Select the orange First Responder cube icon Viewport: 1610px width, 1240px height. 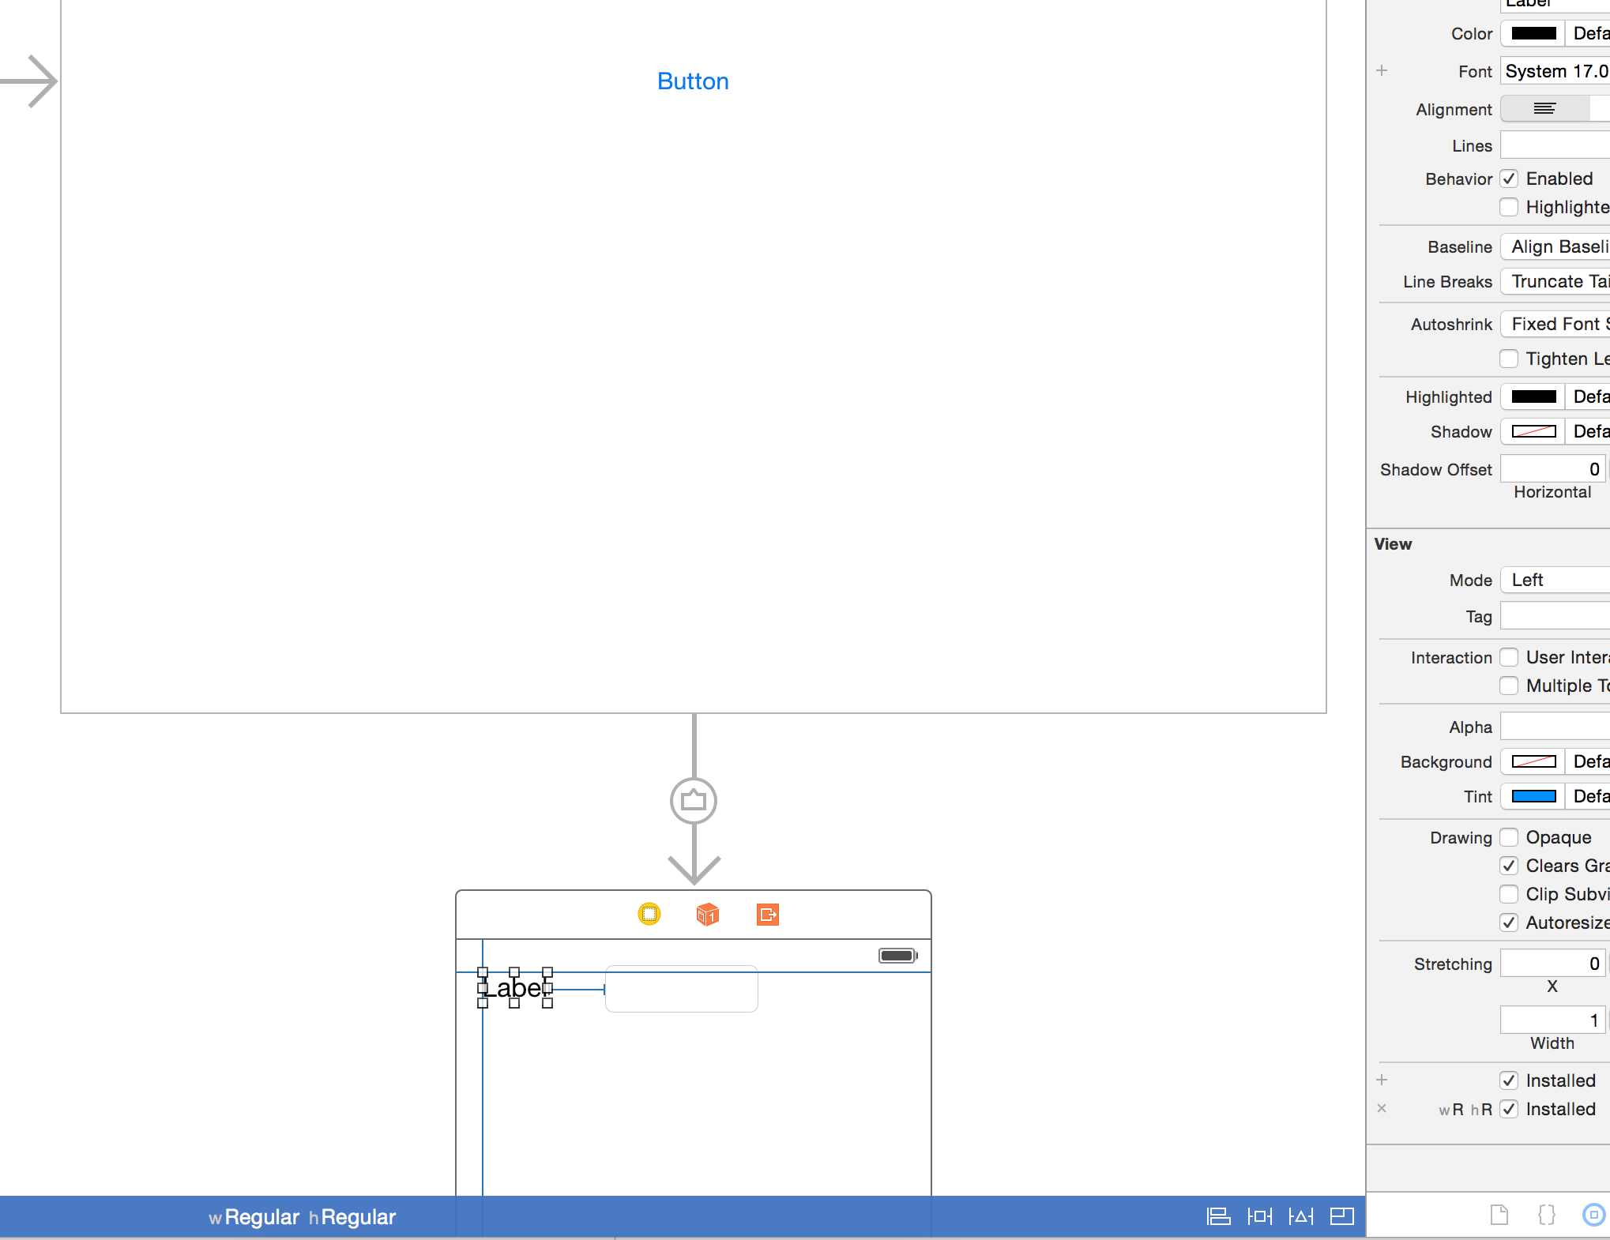point(707,914)
